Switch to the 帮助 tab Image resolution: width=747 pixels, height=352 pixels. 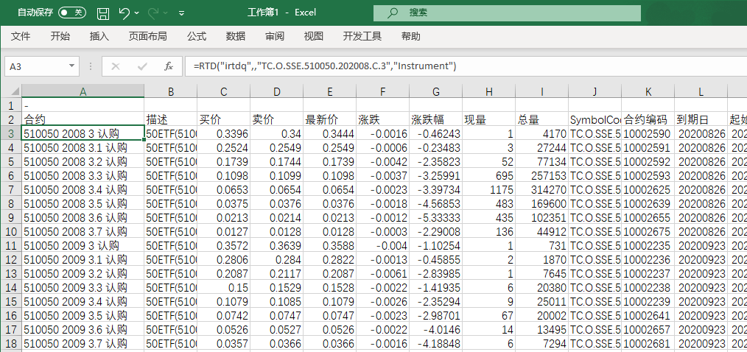(x=410, y=36)
